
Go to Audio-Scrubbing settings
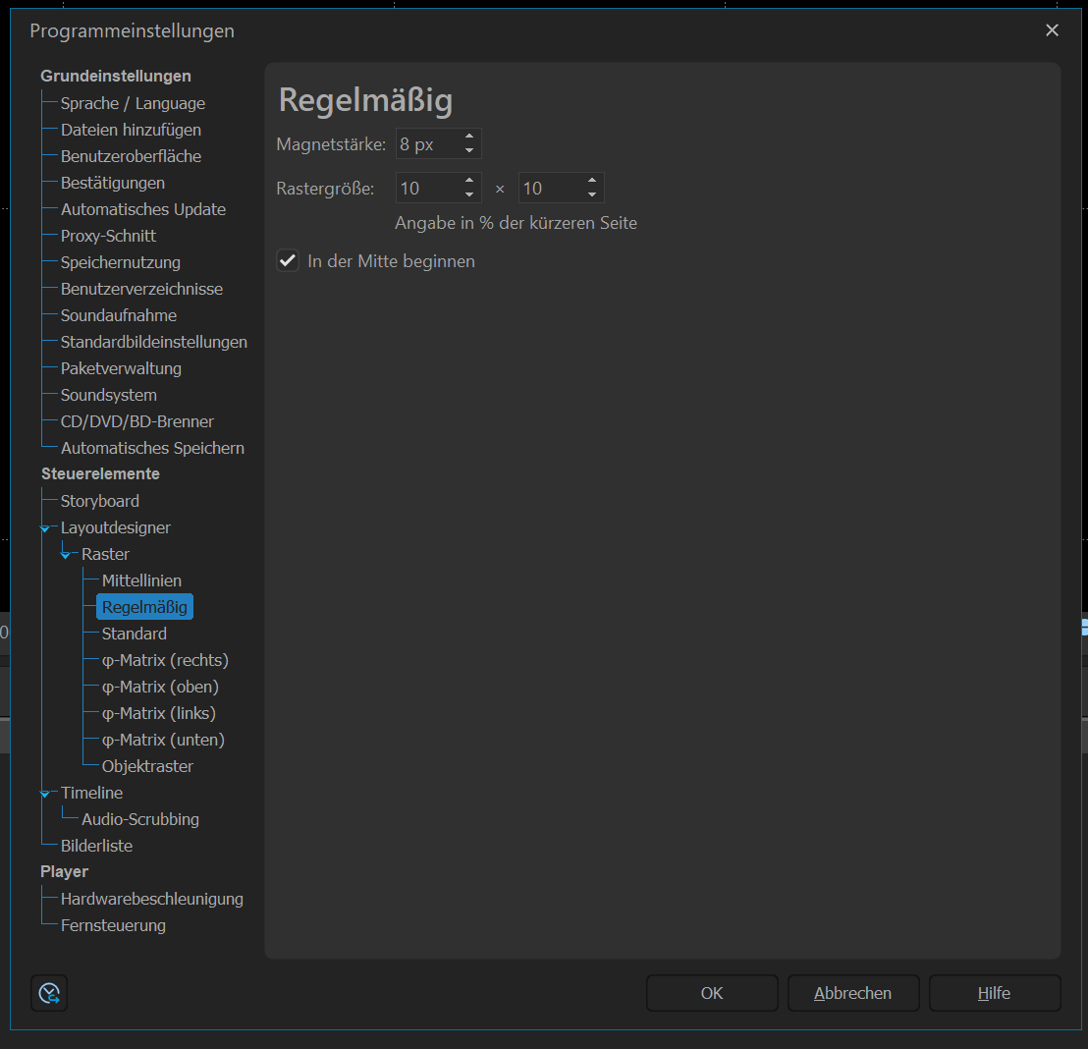point(140,819)
